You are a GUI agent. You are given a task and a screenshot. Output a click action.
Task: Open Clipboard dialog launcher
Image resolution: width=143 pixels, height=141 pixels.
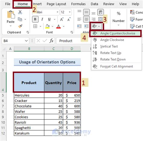pyautogui.click(x=28, y=32)
